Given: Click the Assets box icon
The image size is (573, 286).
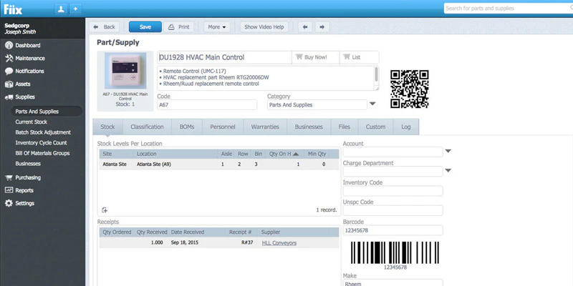Looking at the screenshot, I should [x=9, y=84].
